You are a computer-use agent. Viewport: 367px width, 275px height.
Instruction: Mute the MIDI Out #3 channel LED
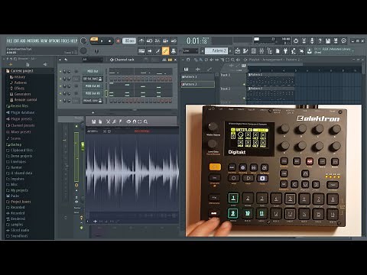point(60,94)
